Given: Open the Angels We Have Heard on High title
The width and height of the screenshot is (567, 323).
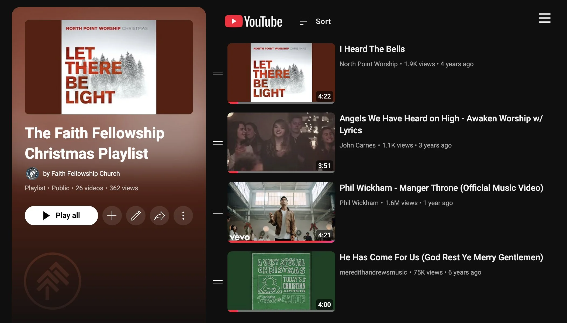Looking at the screenshot, I should [441, 124].
